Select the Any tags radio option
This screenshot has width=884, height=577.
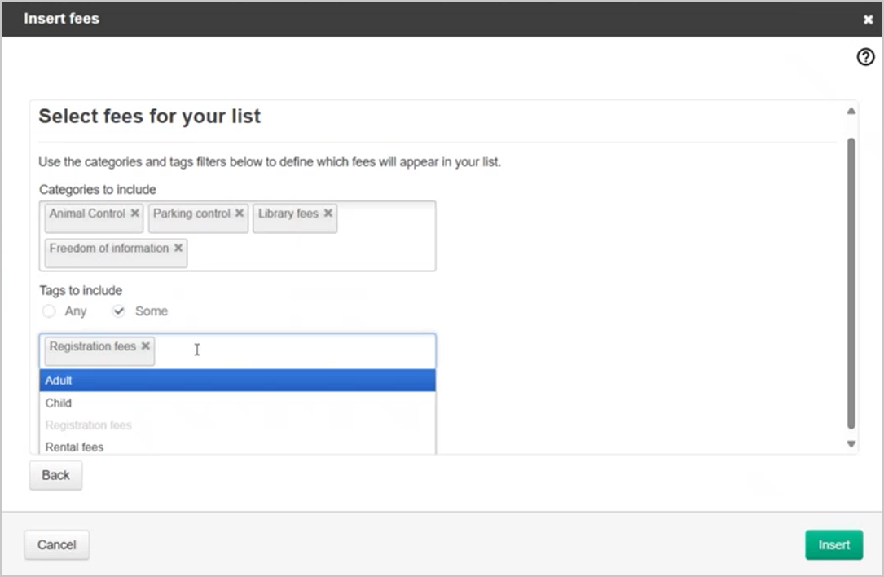[50, 311]
